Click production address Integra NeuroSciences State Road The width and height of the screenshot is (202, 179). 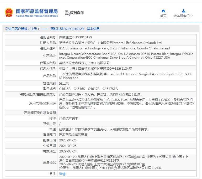coord(126,56)
